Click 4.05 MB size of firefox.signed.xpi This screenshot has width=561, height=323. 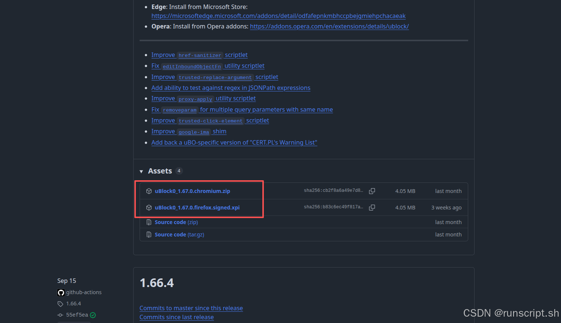(405, 208)
